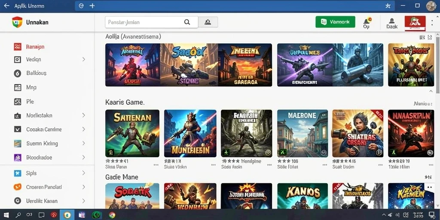Click the green Vannork button
Image resolution: width=440 pixels, height=220 pixels.
click(x=335, y=22)
